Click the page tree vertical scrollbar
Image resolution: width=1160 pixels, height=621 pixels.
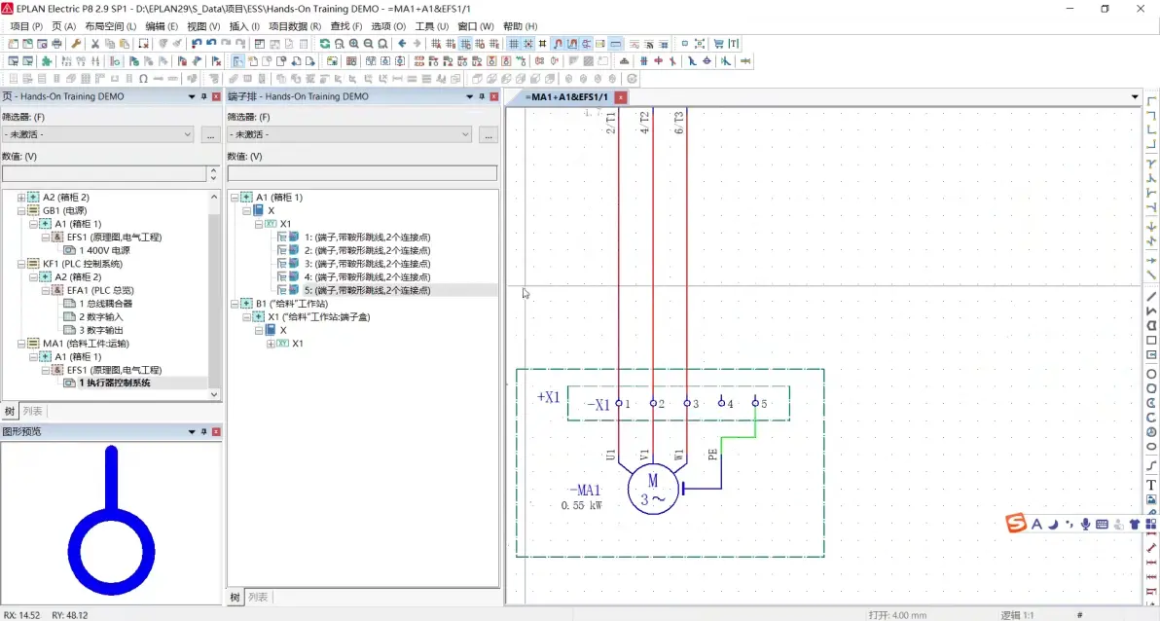[214, 295]
